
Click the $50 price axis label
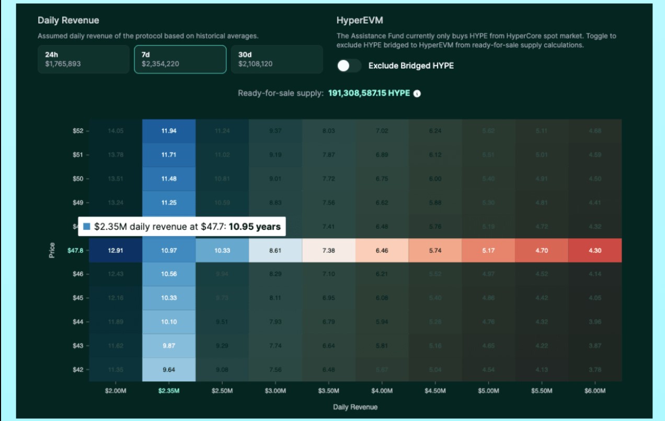(x=78, y=179)
